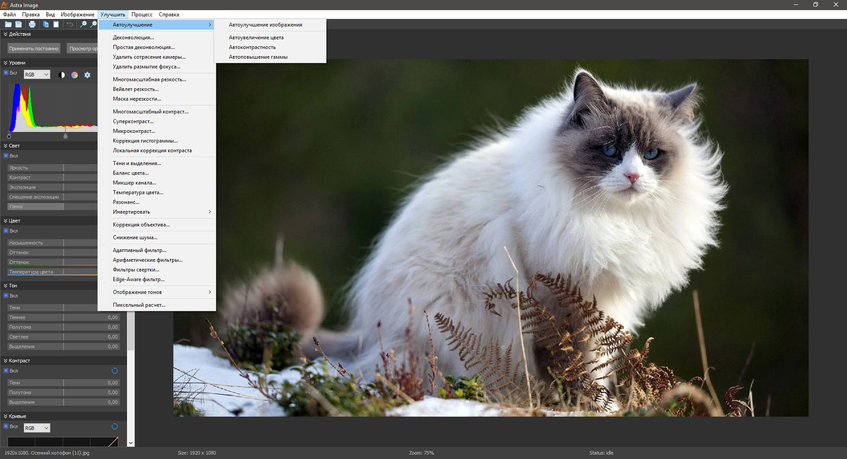847x459 pixels.
Task: Click the 'Яркость' brightness slider
Action: pos(52,168)
